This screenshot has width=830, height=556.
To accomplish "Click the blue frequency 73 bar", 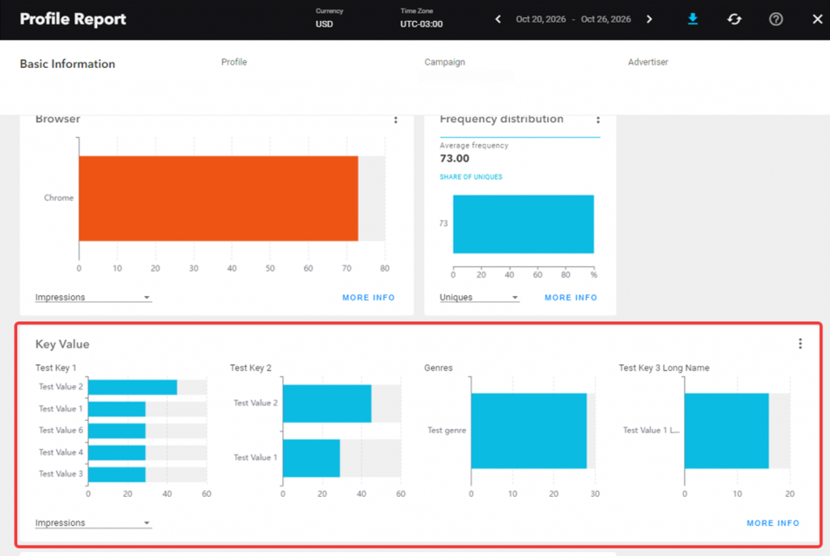I will click(523, 224).
